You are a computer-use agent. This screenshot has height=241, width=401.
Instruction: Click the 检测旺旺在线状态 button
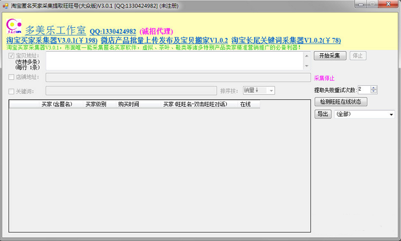tap(341, 102)
